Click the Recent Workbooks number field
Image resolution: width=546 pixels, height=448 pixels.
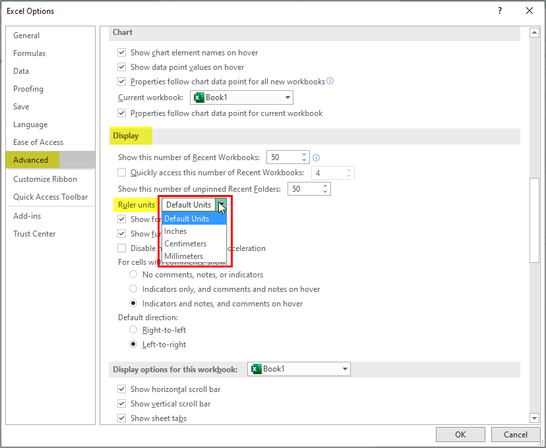click(x=283, y=157)
